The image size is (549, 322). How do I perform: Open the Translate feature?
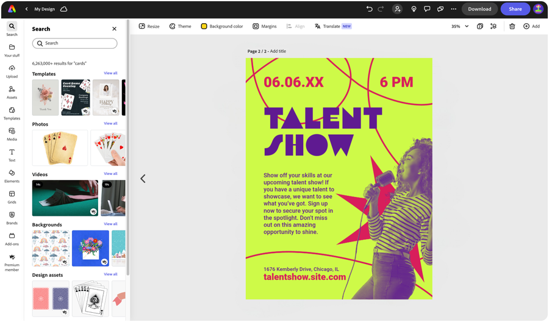point(332,26)
